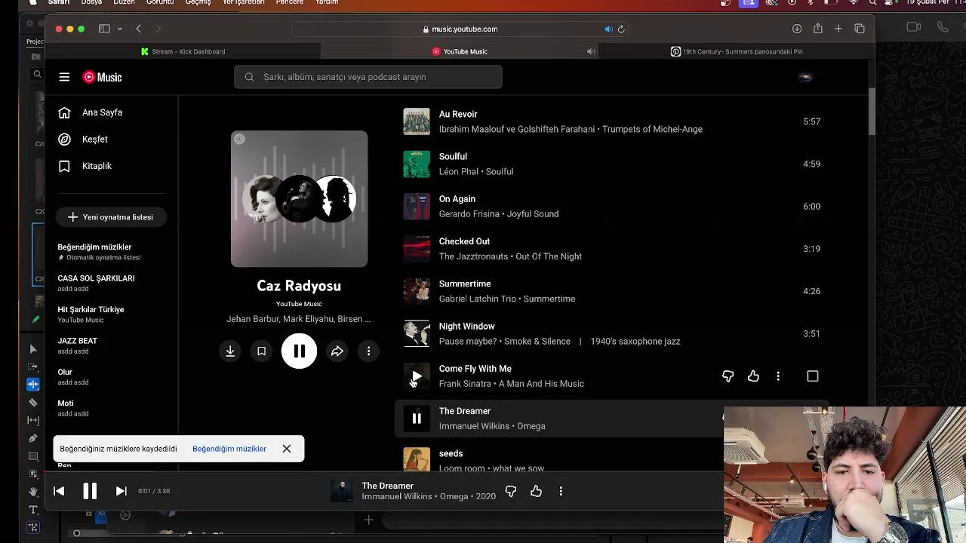Open Gerardo Frisina artist link
The height and width of the screenshot is (543, 966).
pyautogui.click(x=469, y=213)
